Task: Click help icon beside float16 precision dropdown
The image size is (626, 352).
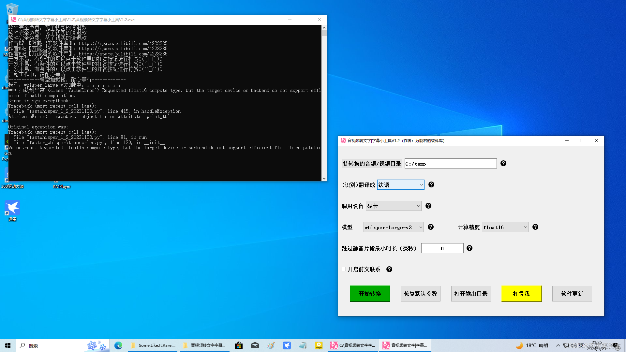Action: [x=535, y=227]
